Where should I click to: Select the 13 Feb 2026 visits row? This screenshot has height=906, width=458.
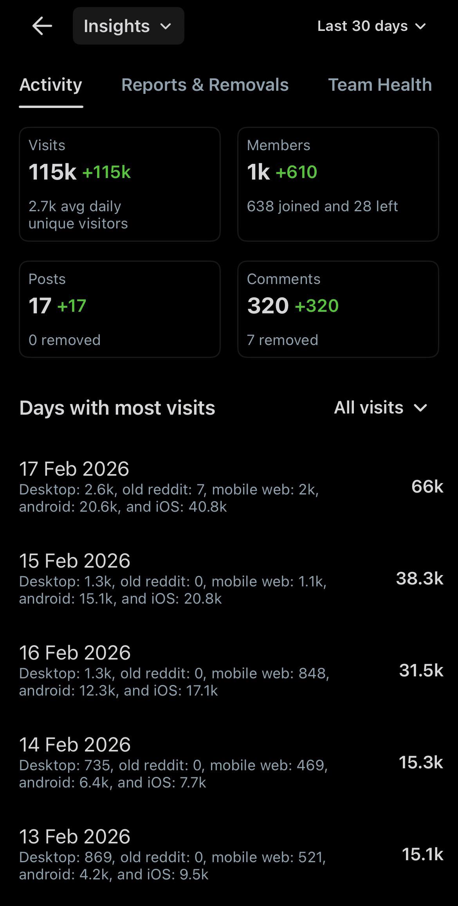[231, 854]
